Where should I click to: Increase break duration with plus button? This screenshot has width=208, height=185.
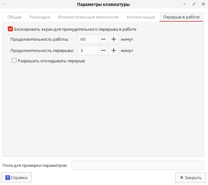coord(114,50)
